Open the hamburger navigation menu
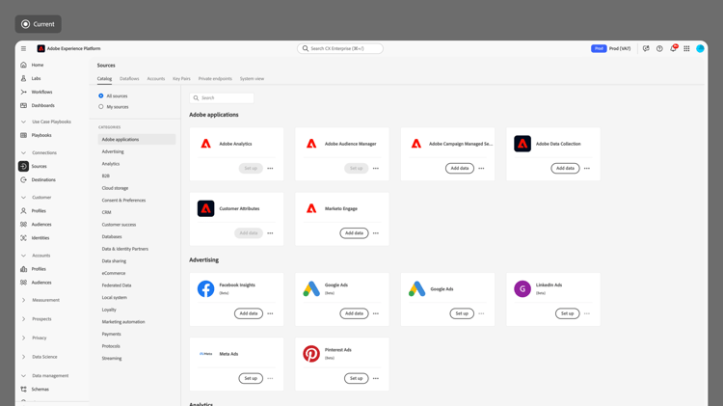This screenshot has height=406, width=723. (x=23, y=48)
